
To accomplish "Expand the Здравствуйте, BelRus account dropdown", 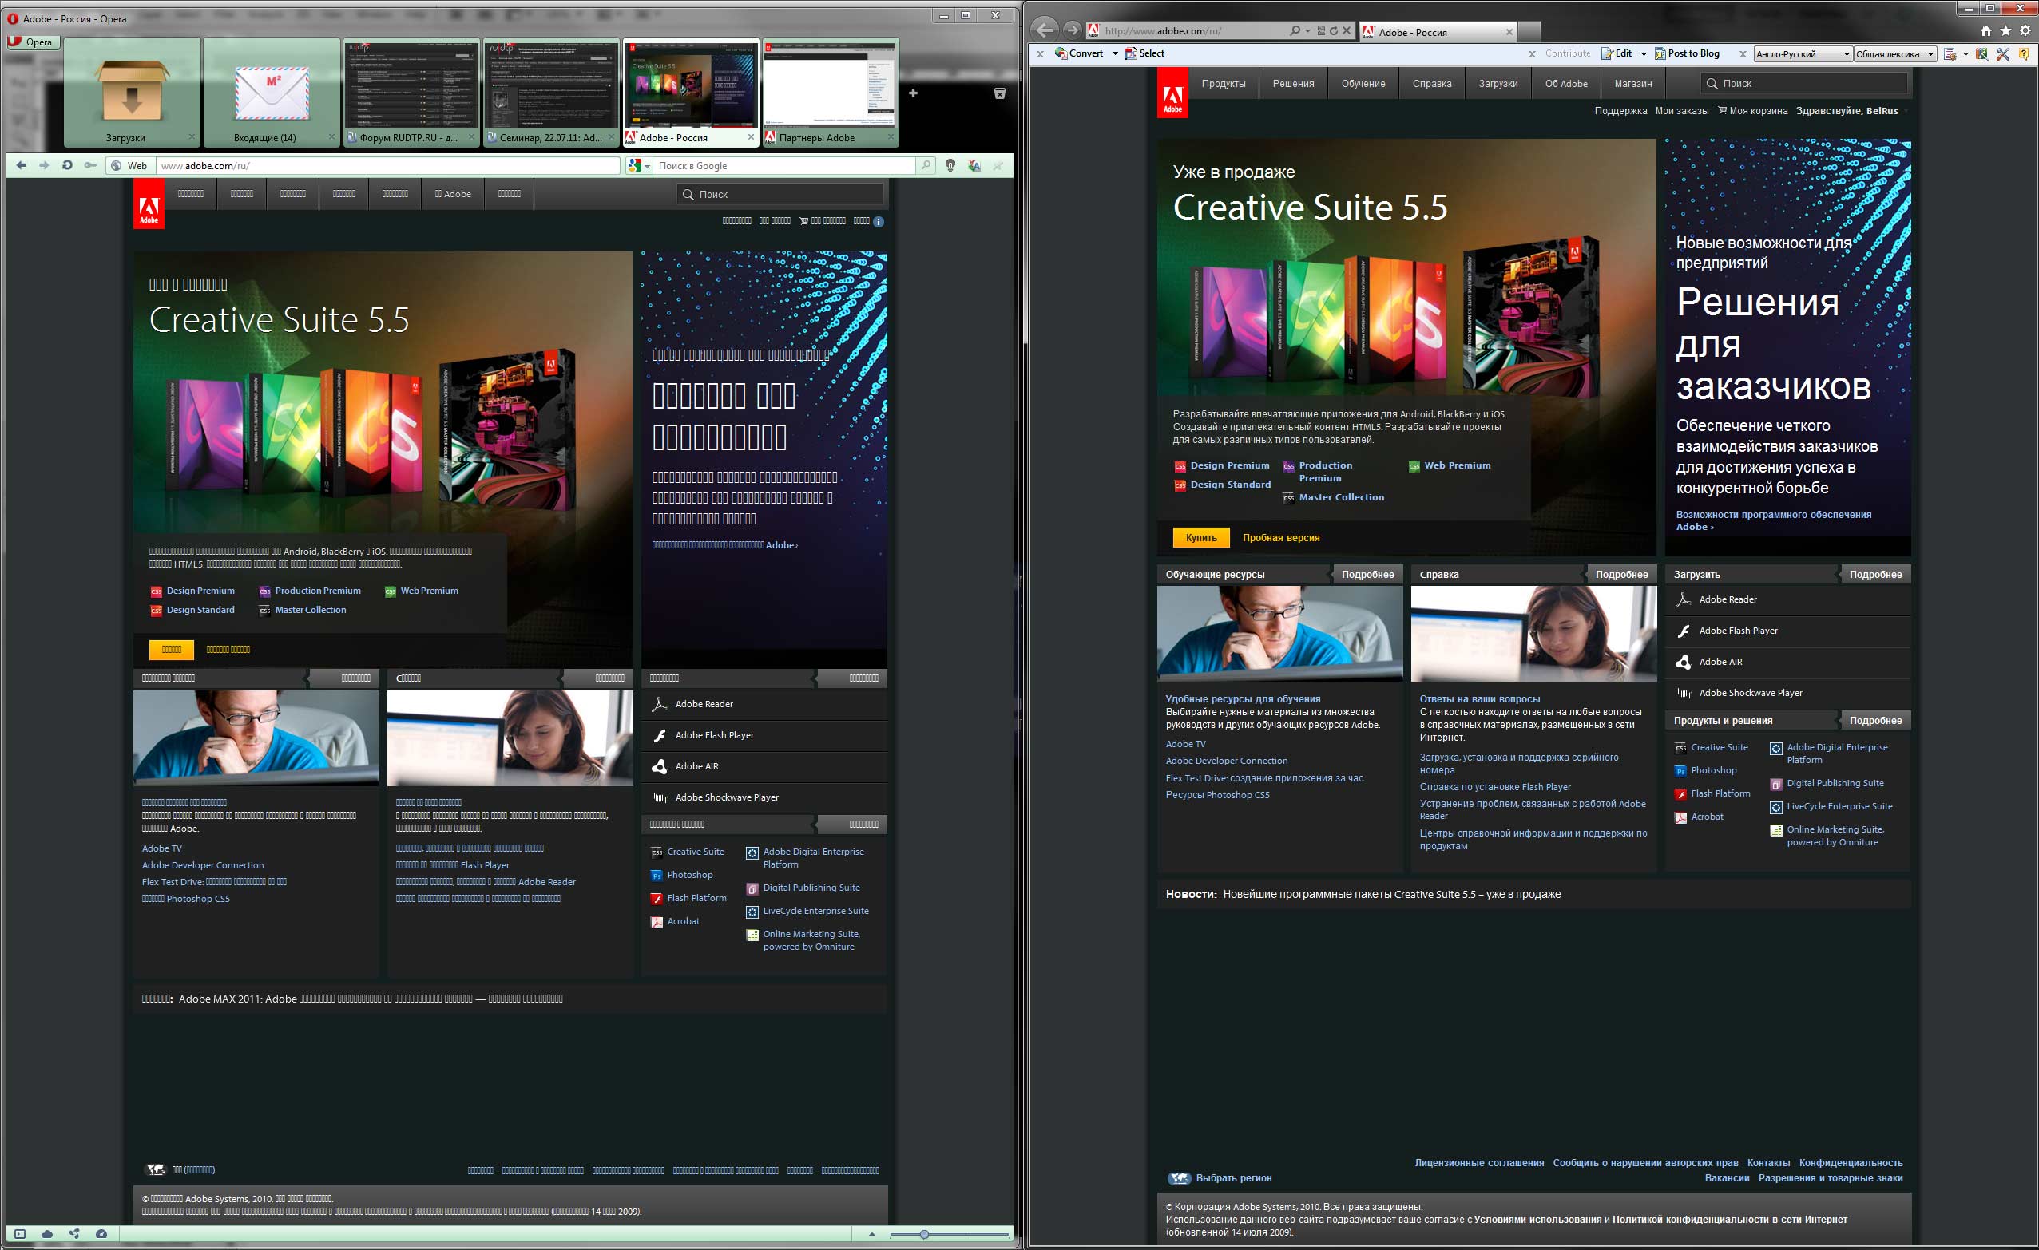I will click(x=1906, y=111).
